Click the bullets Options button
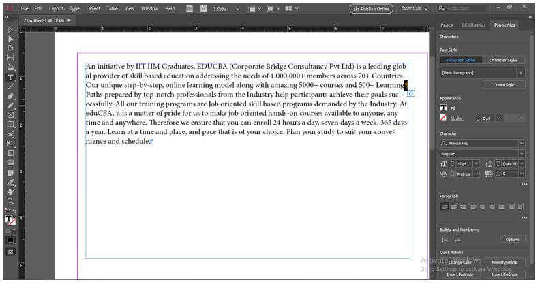 513,240
